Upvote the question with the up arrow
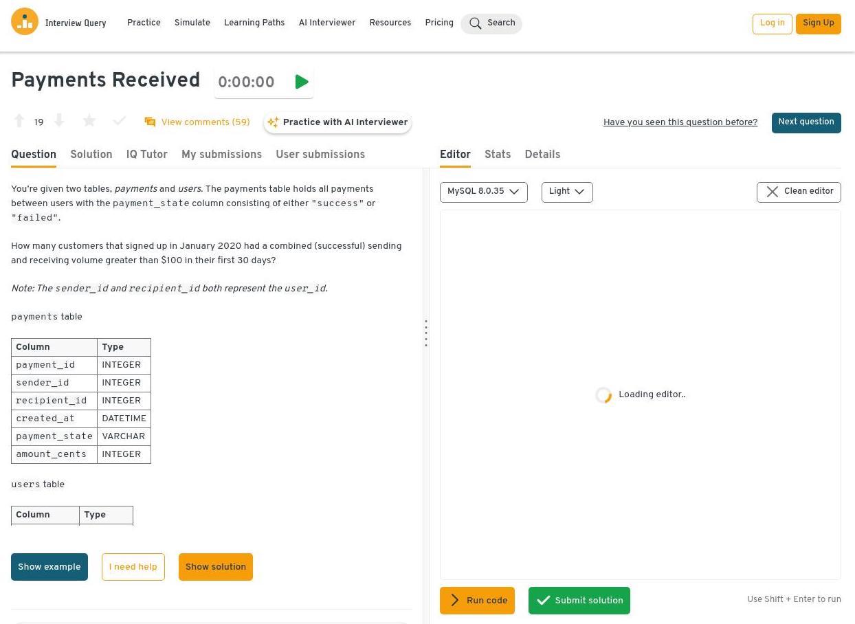Screen dimensions: 855x624 coord(19,122)
